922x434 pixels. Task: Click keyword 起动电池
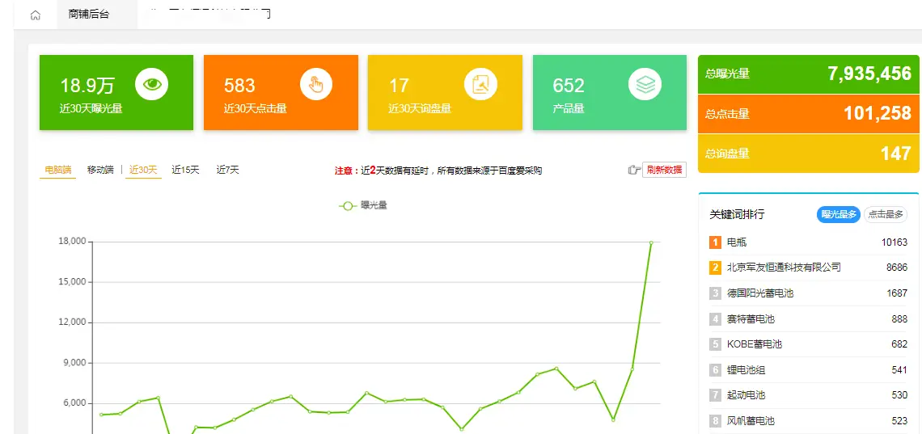coord(746,395)
